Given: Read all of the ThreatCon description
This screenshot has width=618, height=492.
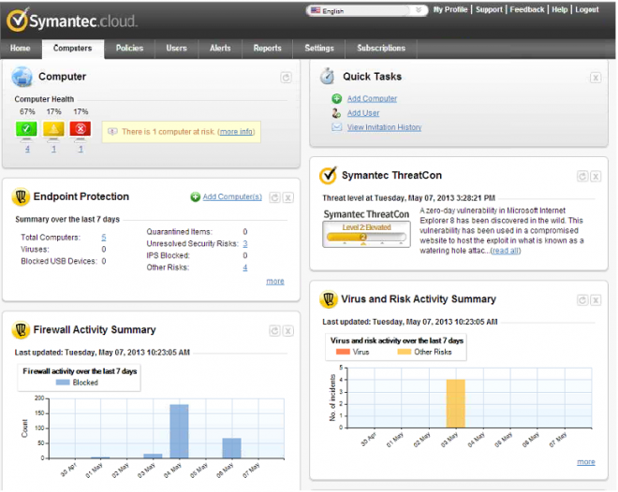Looking at the screenshot, I should click(506, 251).
